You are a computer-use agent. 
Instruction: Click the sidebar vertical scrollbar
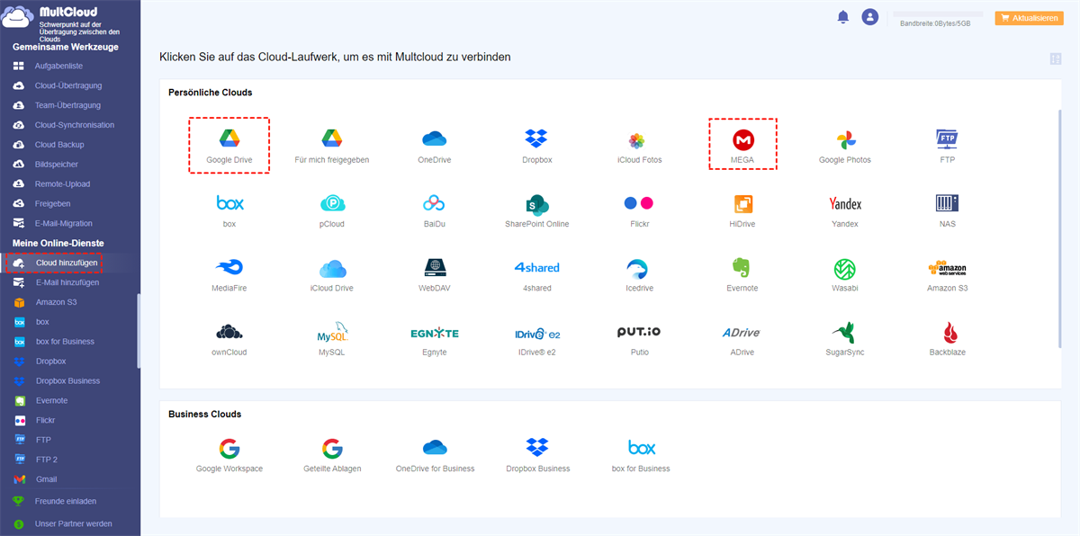[x=139, y=331]
